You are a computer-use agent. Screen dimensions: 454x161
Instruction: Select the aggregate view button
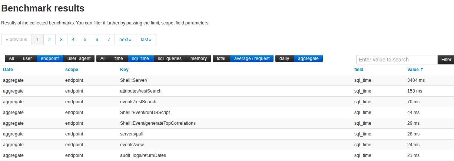[308, 58]
